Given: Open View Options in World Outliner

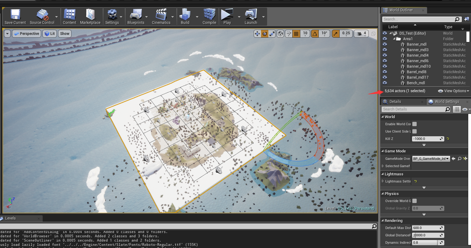Looking at the screenshot, I should coord(453,91).
